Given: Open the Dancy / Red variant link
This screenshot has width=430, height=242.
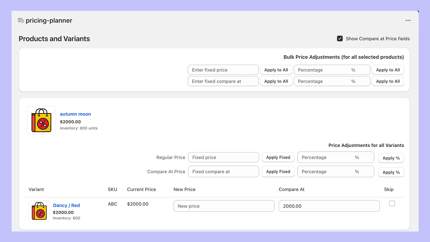Looking at the screenshot, I should pyautogui.click(x=66, y=205).
